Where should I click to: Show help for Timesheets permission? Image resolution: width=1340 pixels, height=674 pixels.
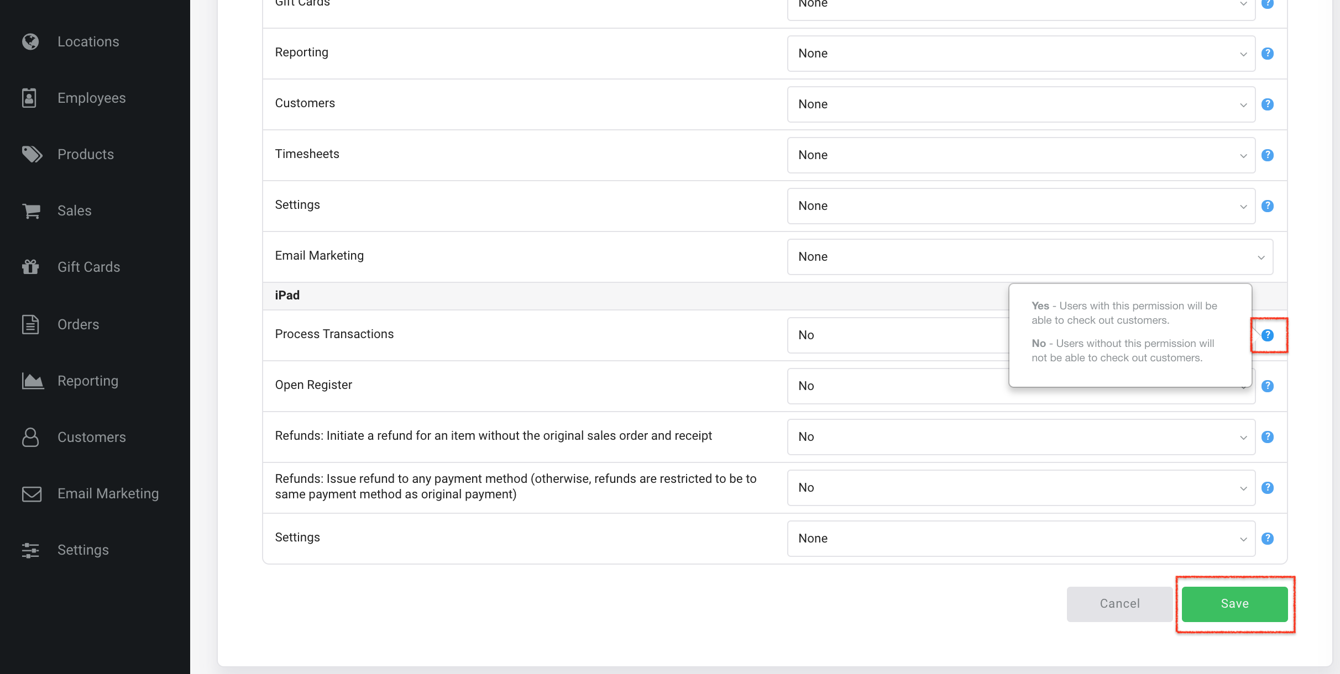[1268, 155]
